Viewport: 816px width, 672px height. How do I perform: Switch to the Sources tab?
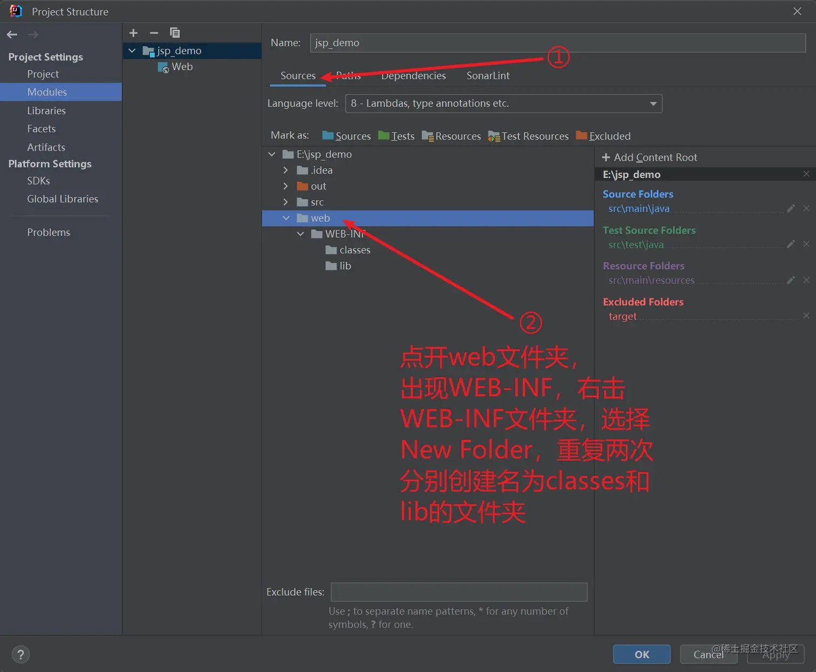[x=298, y=76]
